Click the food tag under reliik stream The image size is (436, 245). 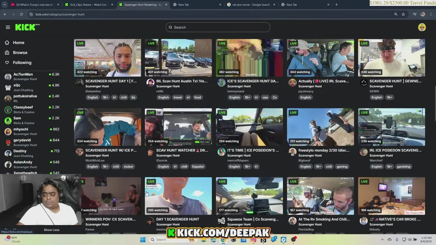click(198, 97)
